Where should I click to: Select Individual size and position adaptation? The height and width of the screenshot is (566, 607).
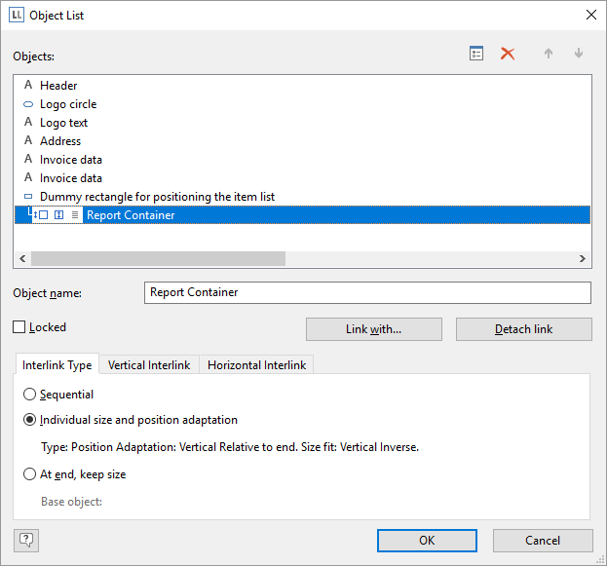pyautogui.click(x=30, y=420)
